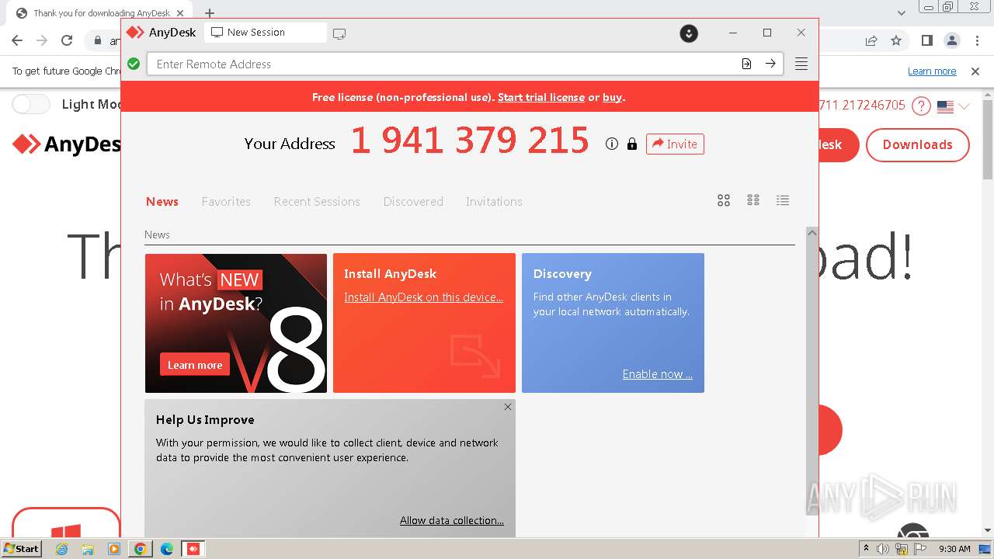Image resolution: width=994 pixels, height=559 pixels.
Task: Open the Discovered tab
Action: (413, 201)
